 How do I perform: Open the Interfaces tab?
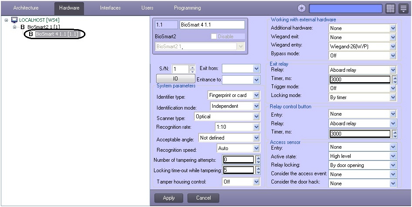point(110,8)
